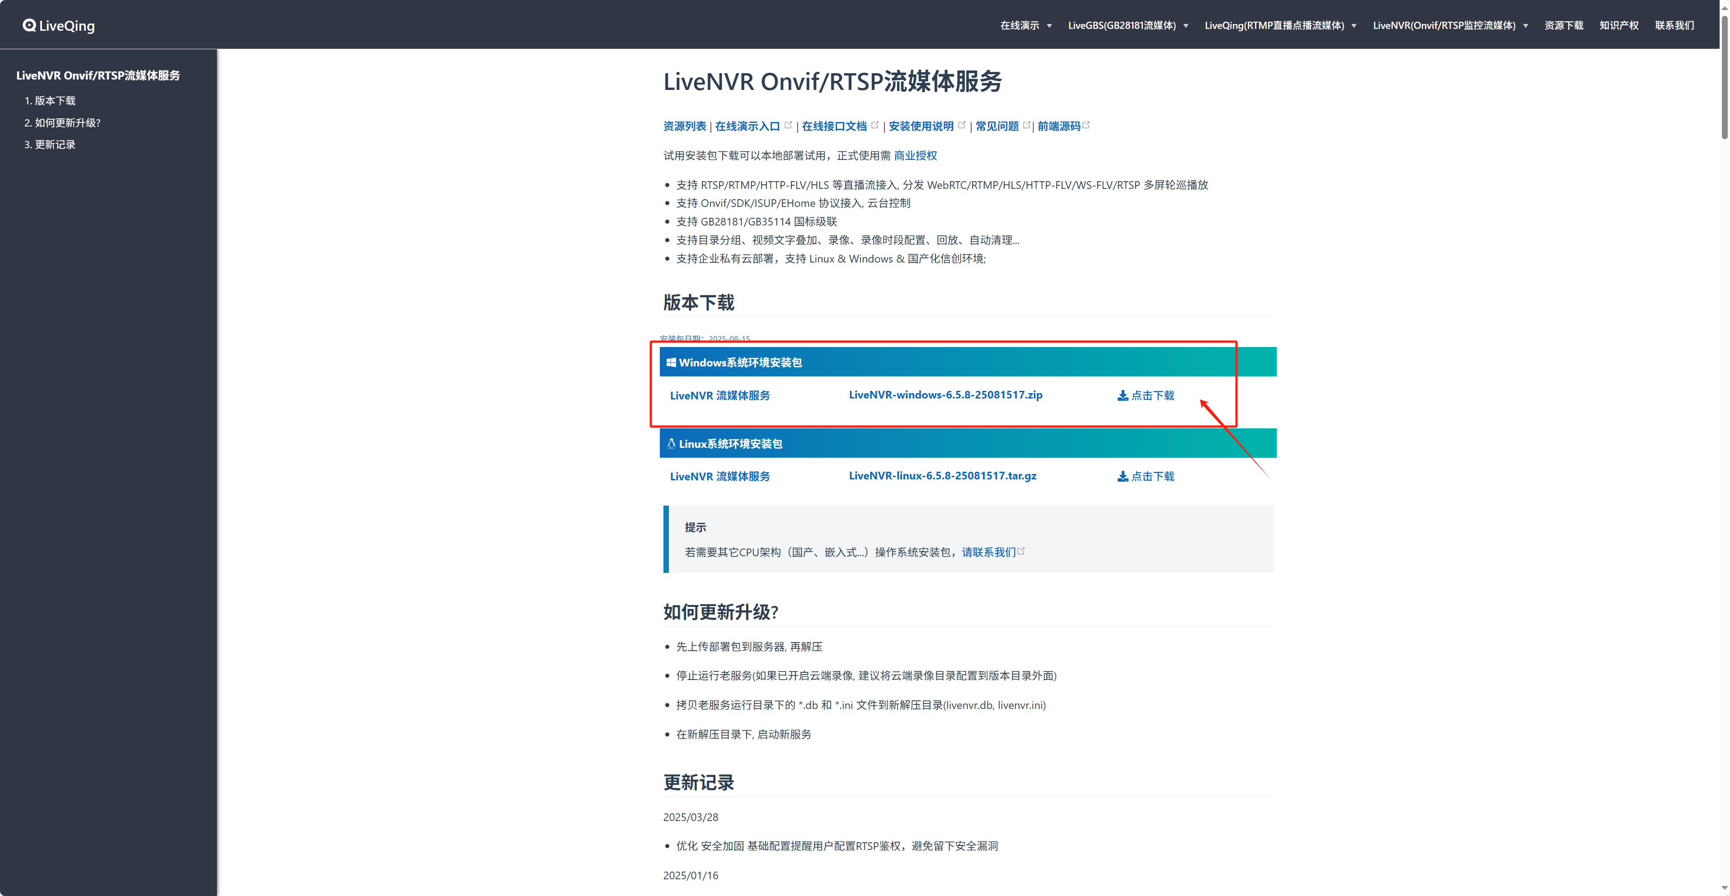Image resolution: width=1730 pixels, height=896 pixels.
Task: Open the 请联系我们 link in tip box
Action: click(x=988, y=552)
